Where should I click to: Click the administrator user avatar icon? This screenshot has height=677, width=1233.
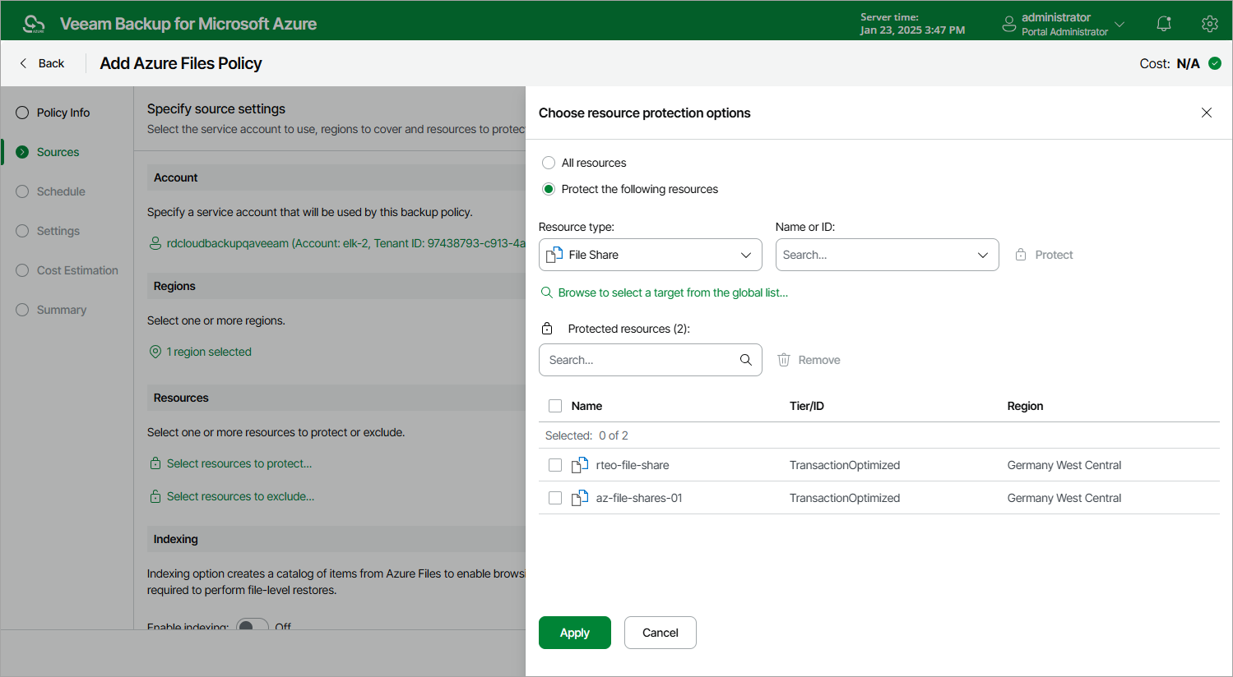coord(1009,24)
